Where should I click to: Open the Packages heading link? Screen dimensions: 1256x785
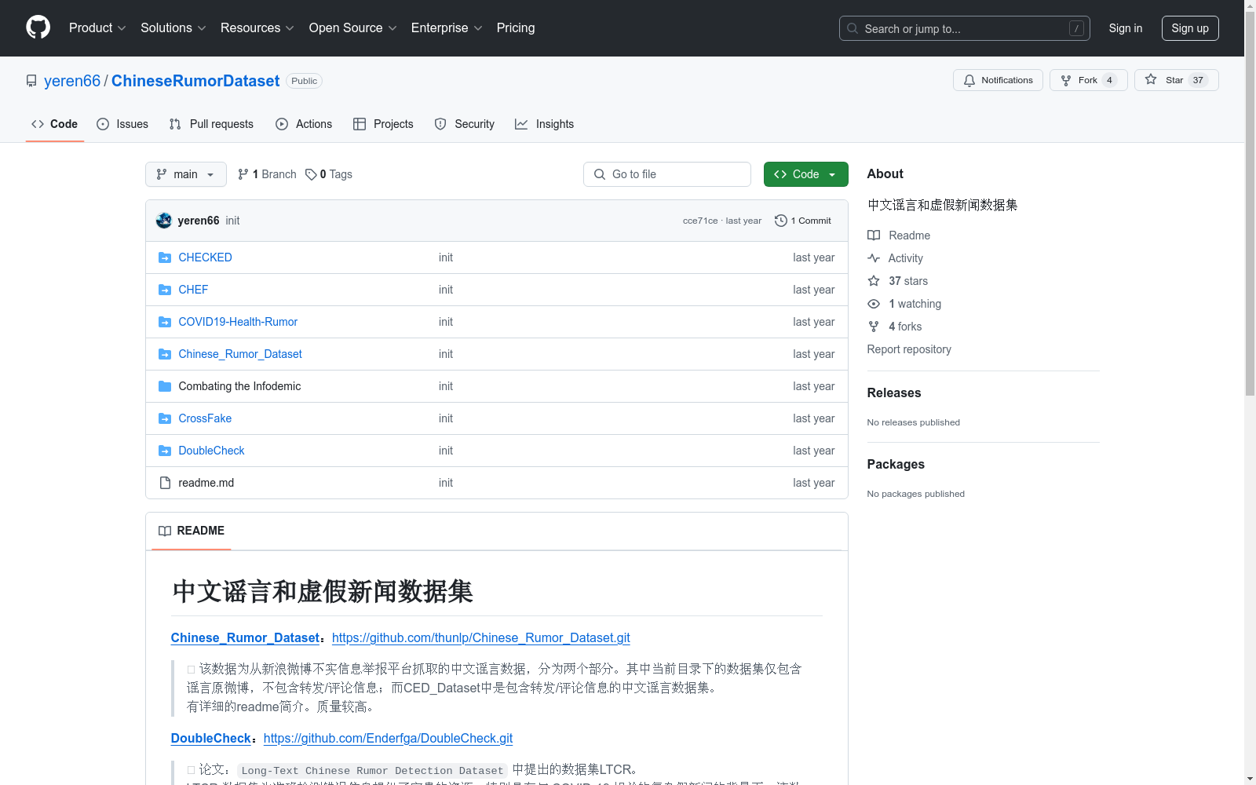tap(896, 464)
